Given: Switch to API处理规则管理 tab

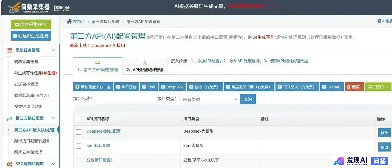Looking at the screenshot, I should pos(145,66).
